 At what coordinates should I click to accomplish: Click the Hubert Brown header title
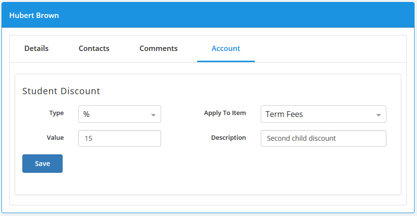pyautogui.click(x=34, y=16)
